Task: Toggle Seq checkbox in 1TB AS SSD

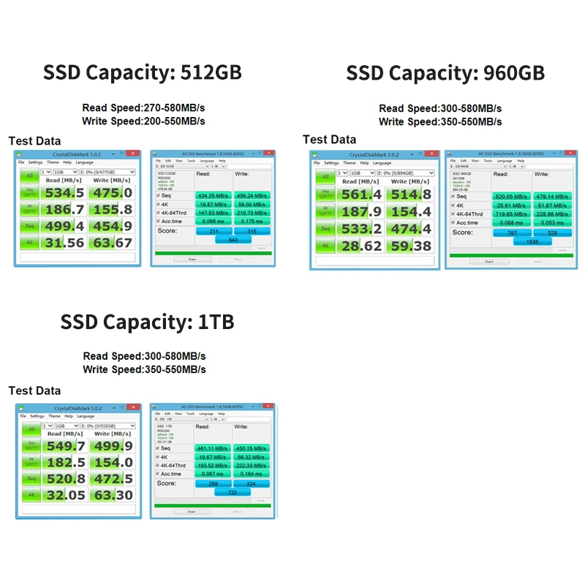Action: pyautogui.click(x=157, y=448)
